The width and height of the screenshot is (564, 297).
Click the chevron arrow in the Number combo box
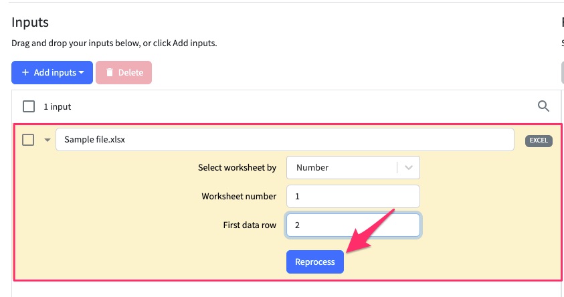pos(409,167)
